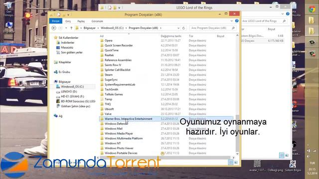This screenshot has width=319, height=179.
Task: Sort by the Ad column header
Action: pyautogui.click(x=102, y=36)
